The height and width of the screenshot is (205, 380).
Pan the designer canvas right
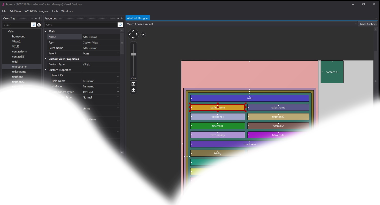coord(137,34)
